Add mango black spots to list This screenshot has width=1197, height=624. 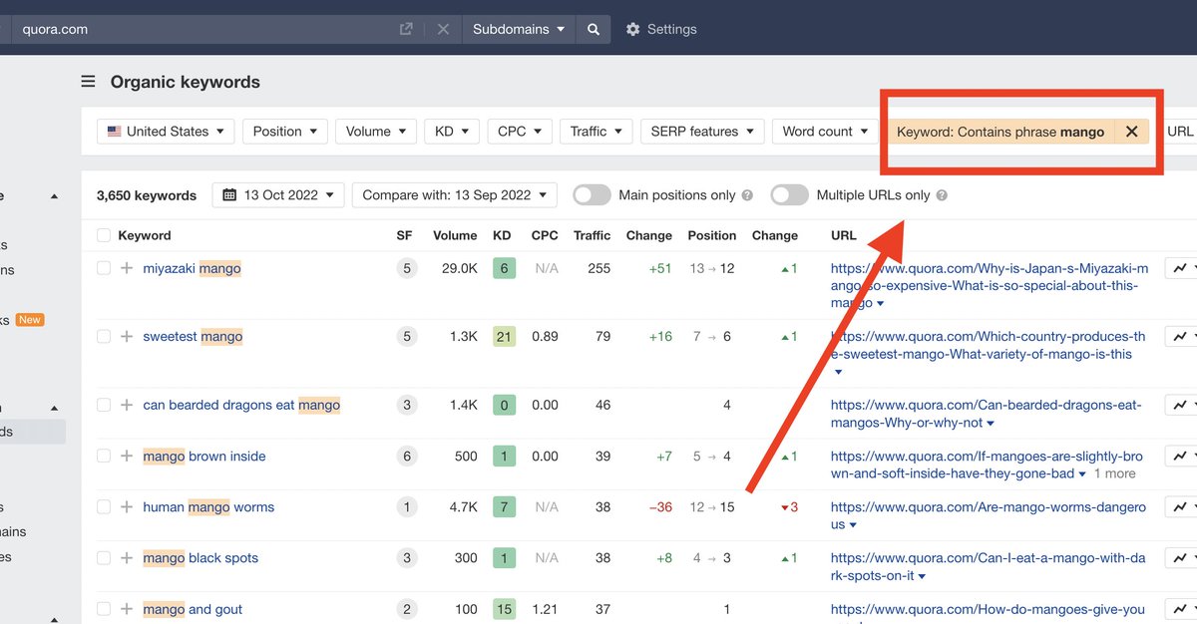[127, 557]
